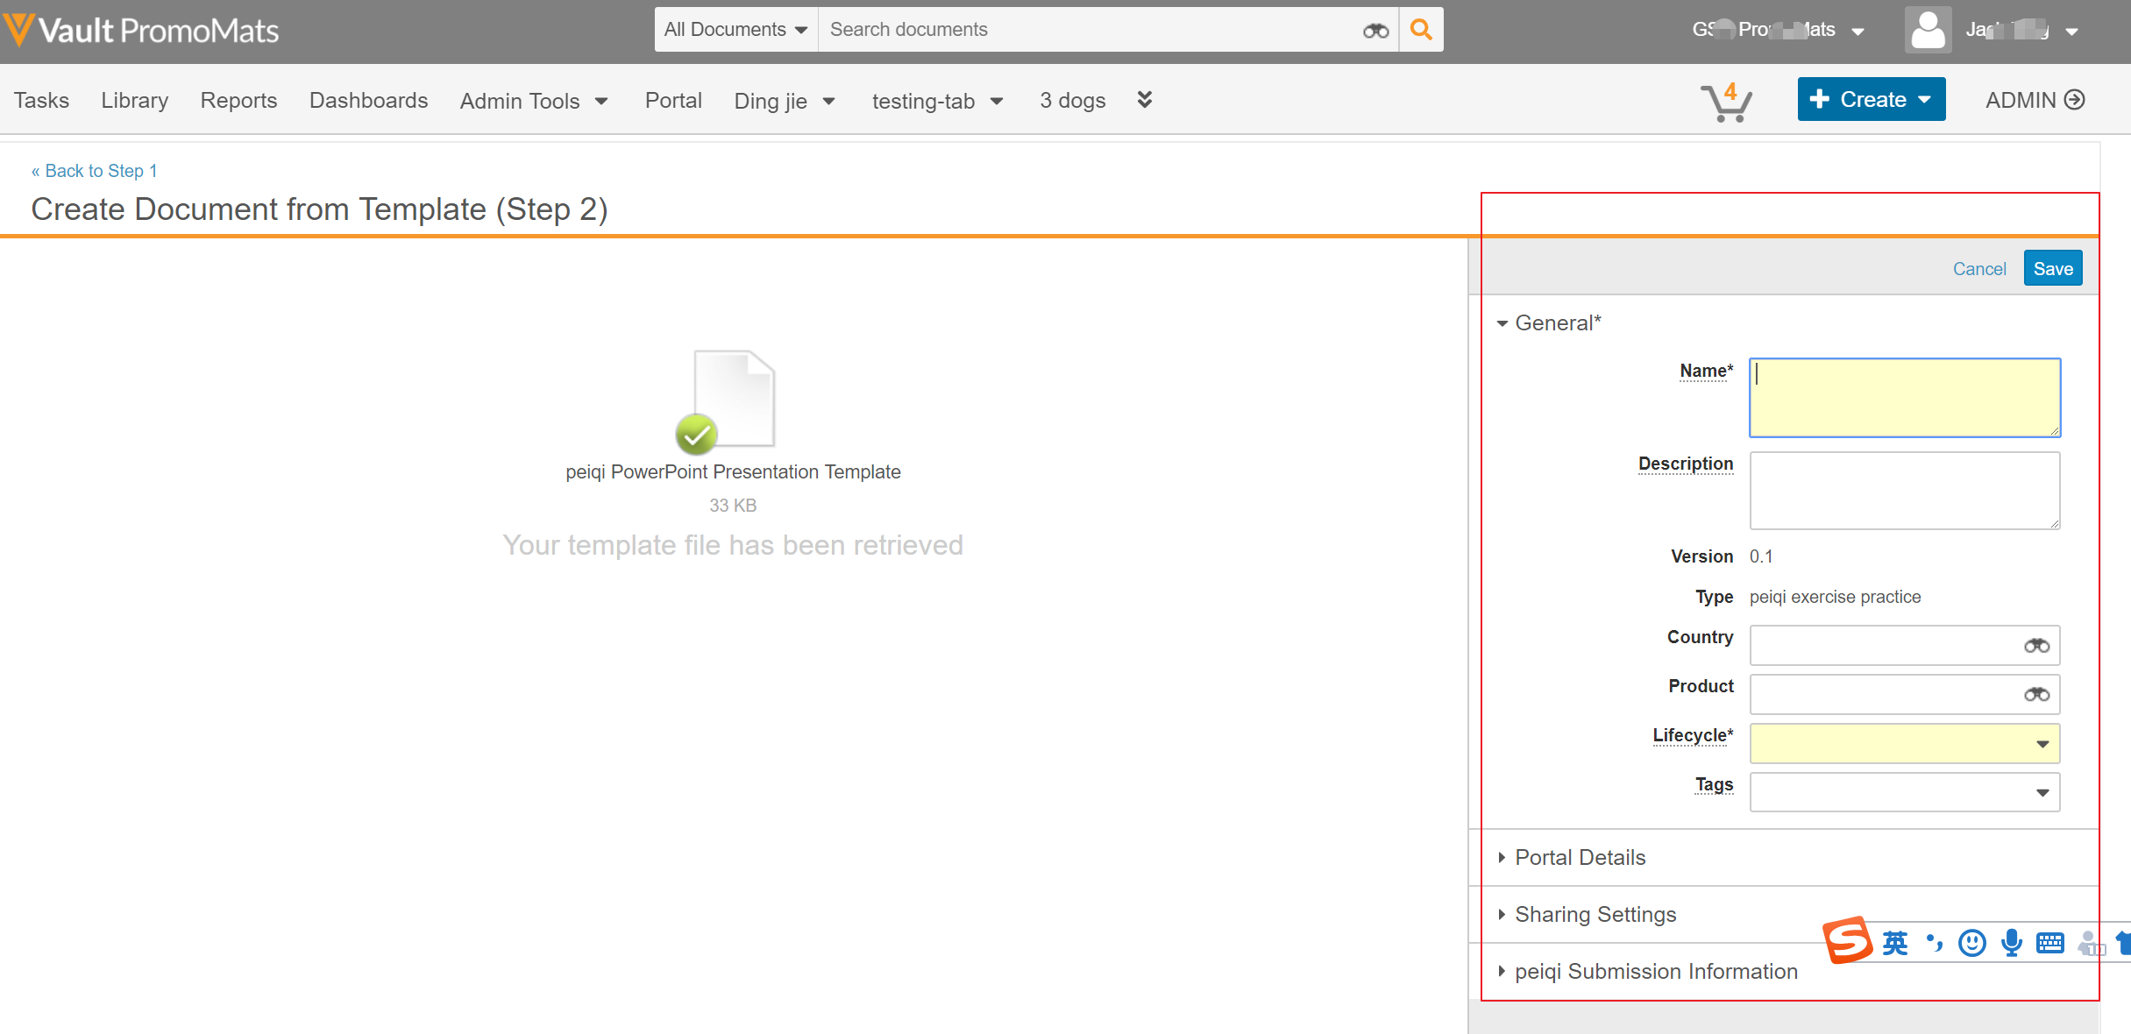Screen dimensions: 2131x1034
Task: Open the All Documents filter dropdown
Action: click(735, 30)
